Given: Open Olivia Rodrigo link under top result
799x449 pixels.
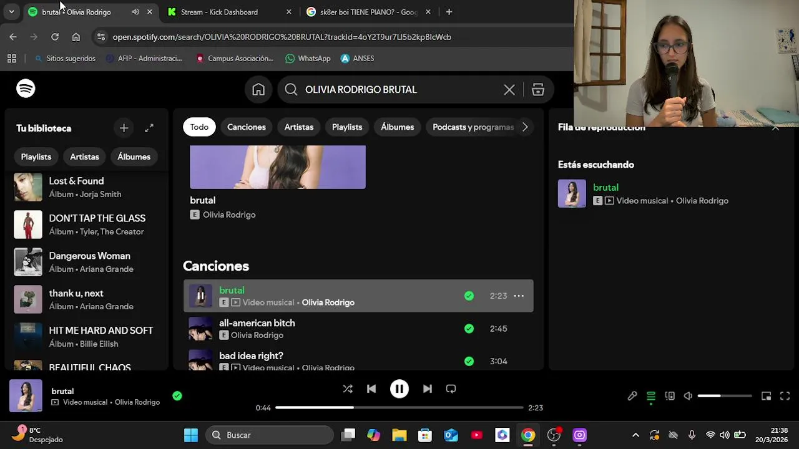Looking at the screenshot, I should click(229, 215).
